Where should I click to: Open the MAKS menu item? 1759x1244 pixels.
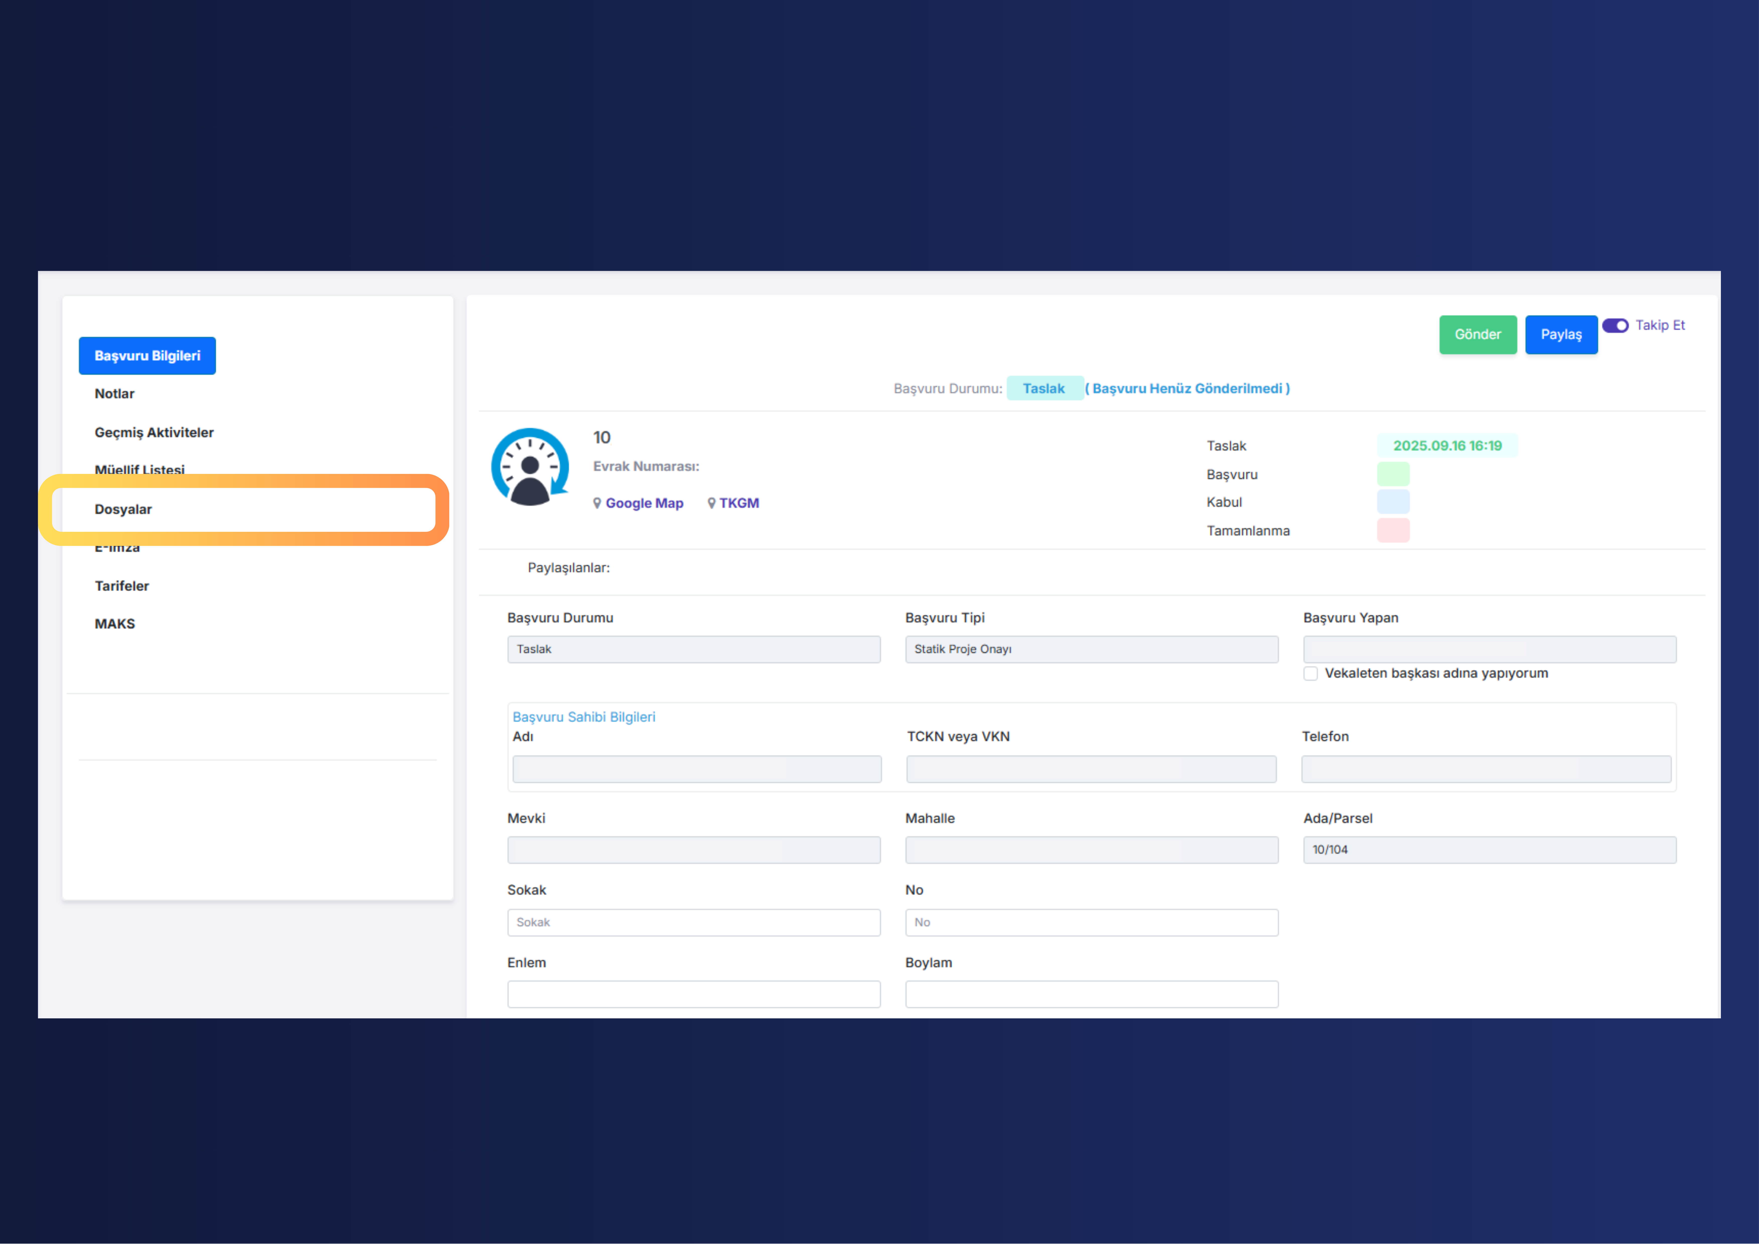[x=115, y=624]
